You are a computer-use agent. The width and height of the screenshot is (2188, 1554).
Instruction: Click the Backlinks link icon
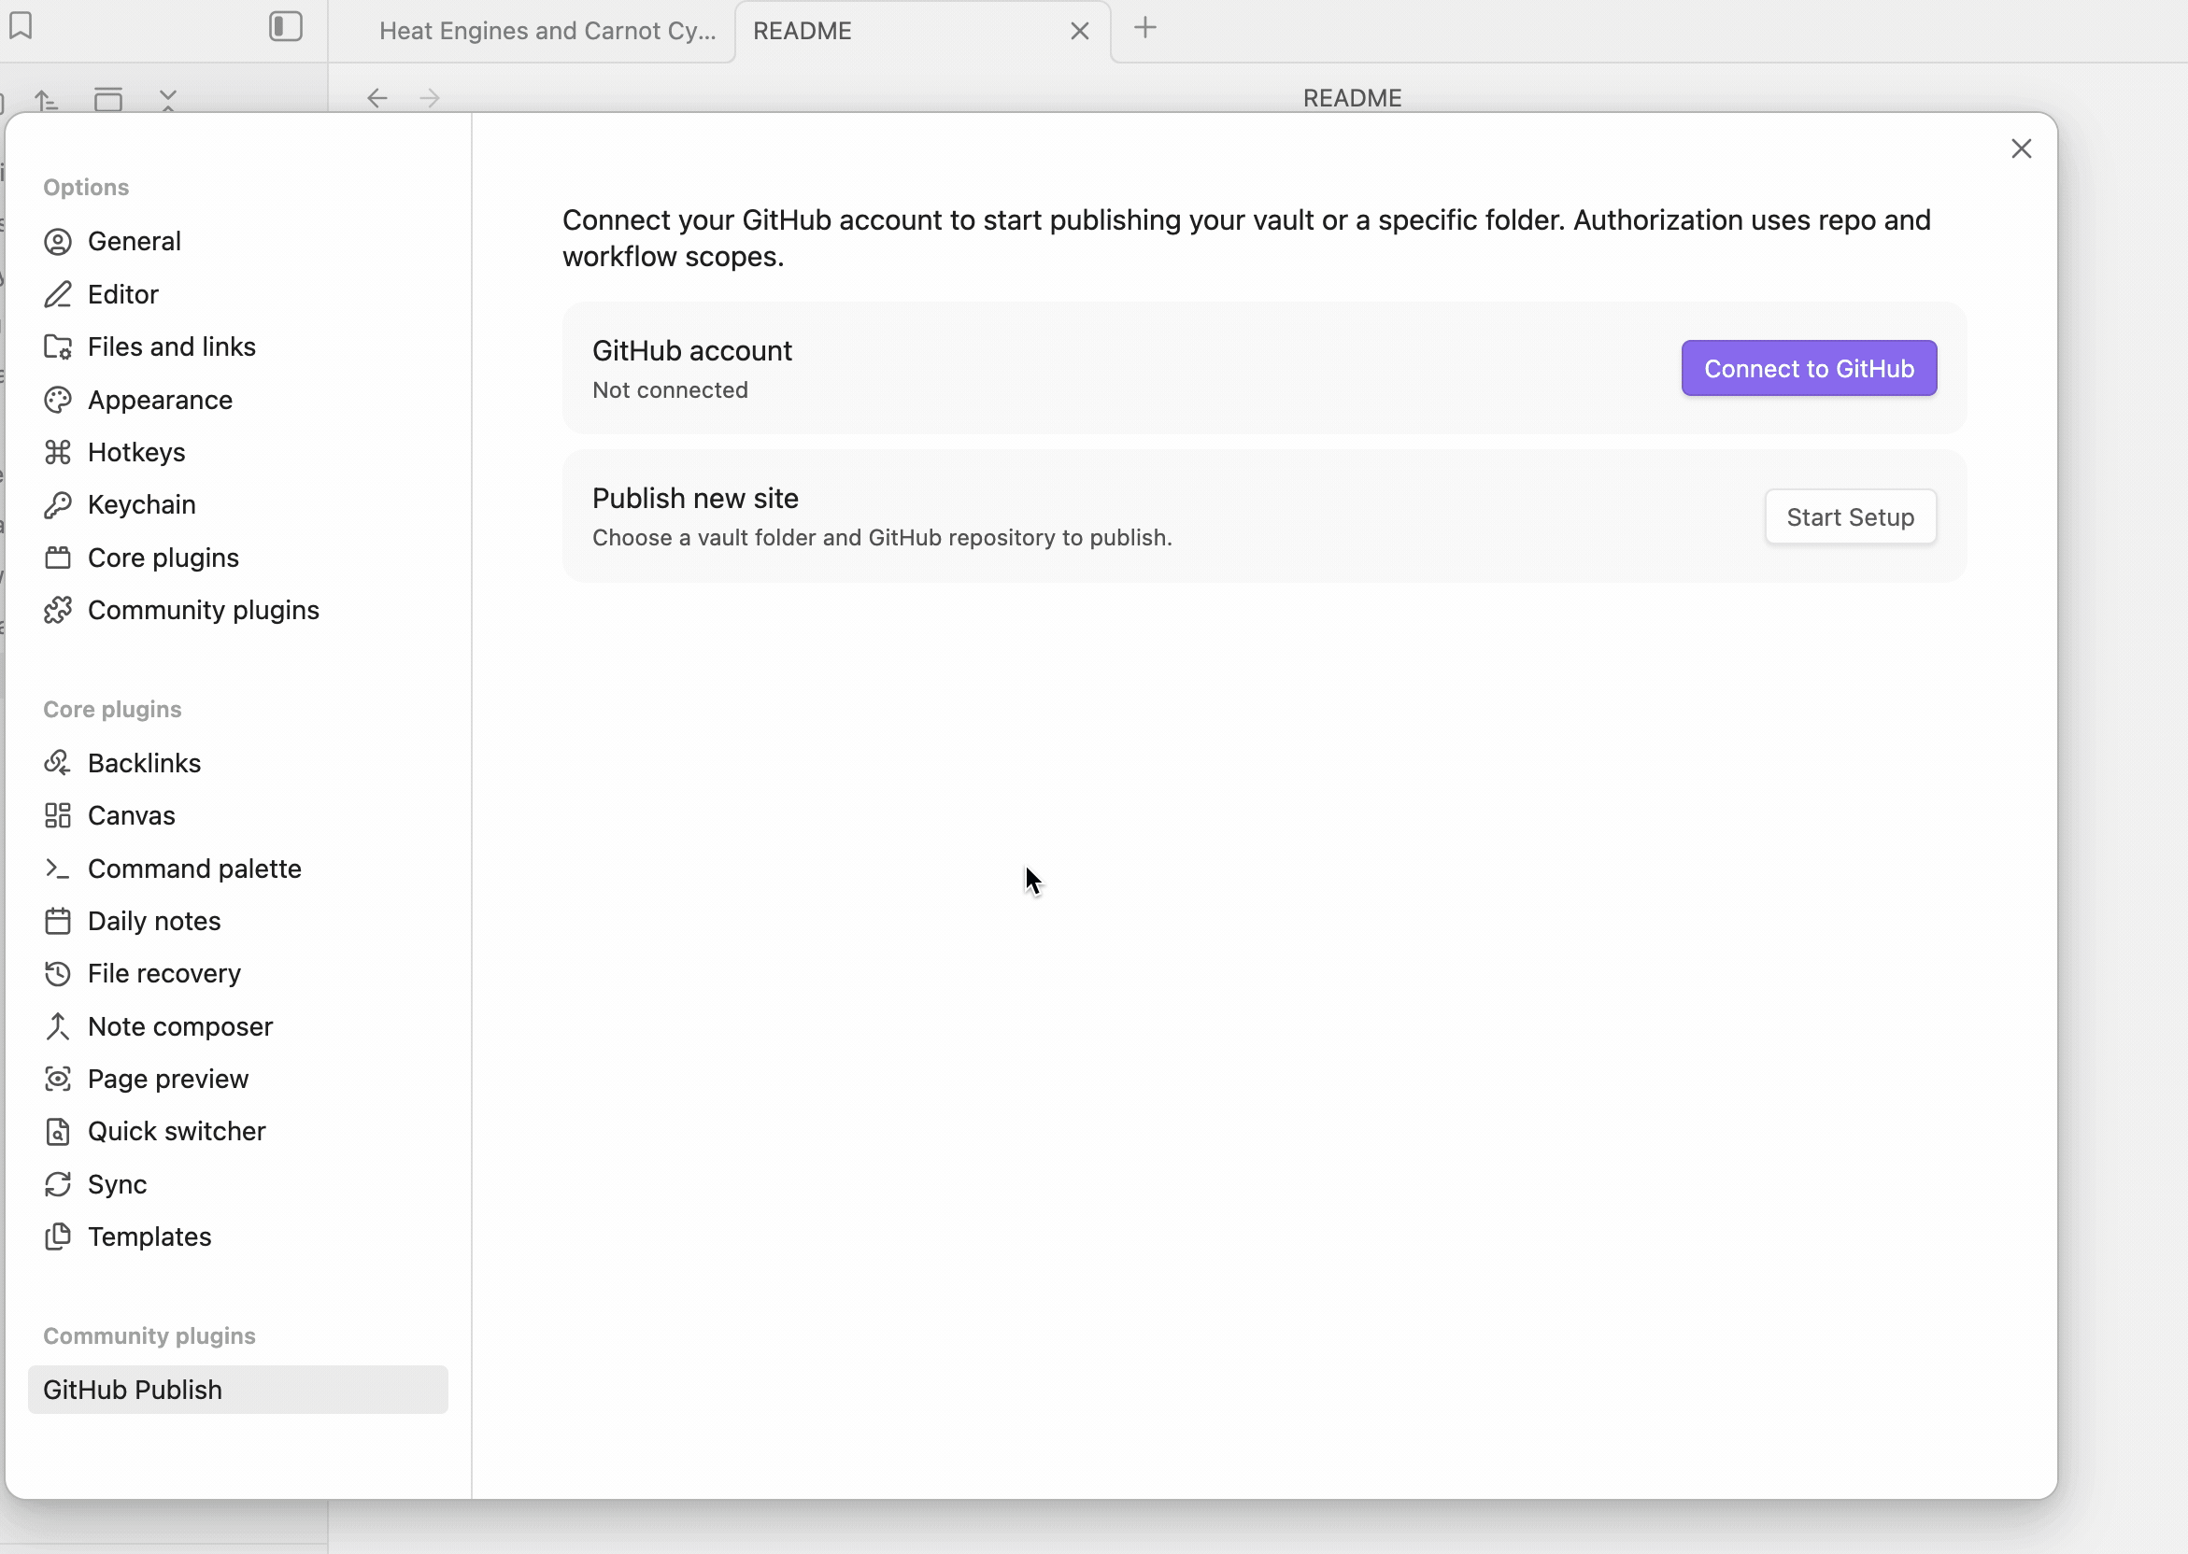click(x=57, y=763)
